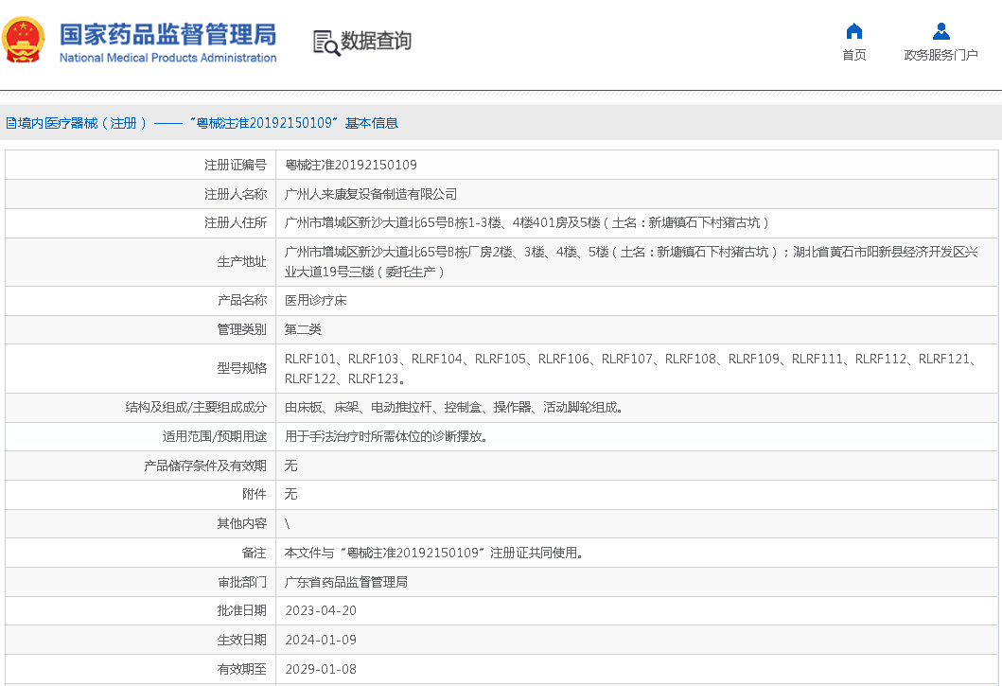Click approving department 广东省药品监督管理局

[x=346, y=582]
